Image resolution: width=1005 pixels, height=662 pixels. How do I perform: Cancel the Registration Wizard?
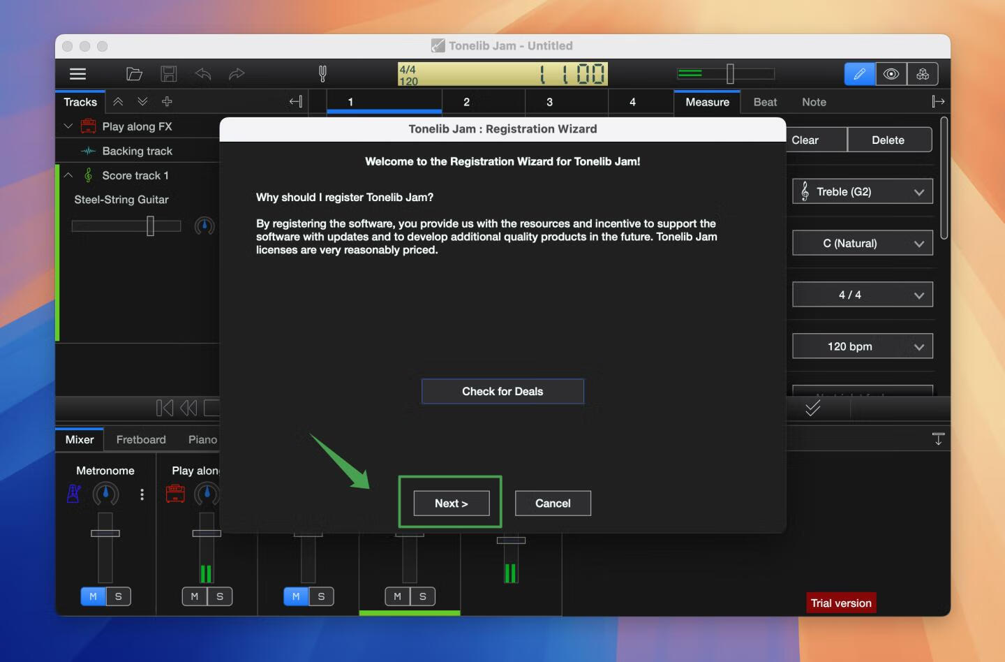click(553, 503)
